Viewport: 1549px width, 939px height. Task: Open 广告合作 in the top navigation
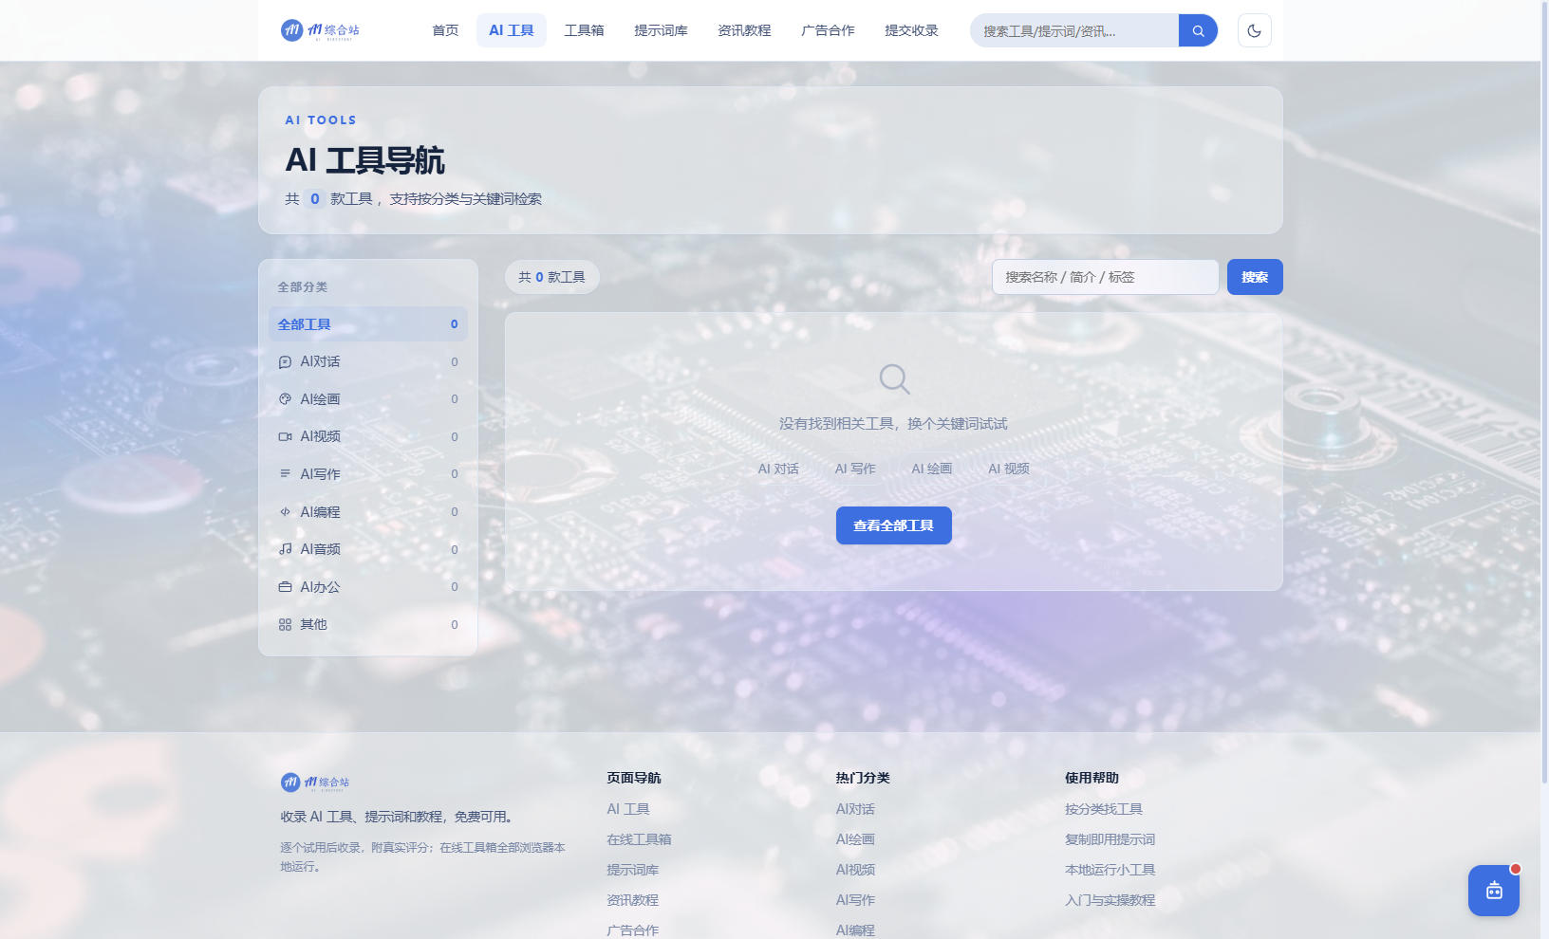828,30
